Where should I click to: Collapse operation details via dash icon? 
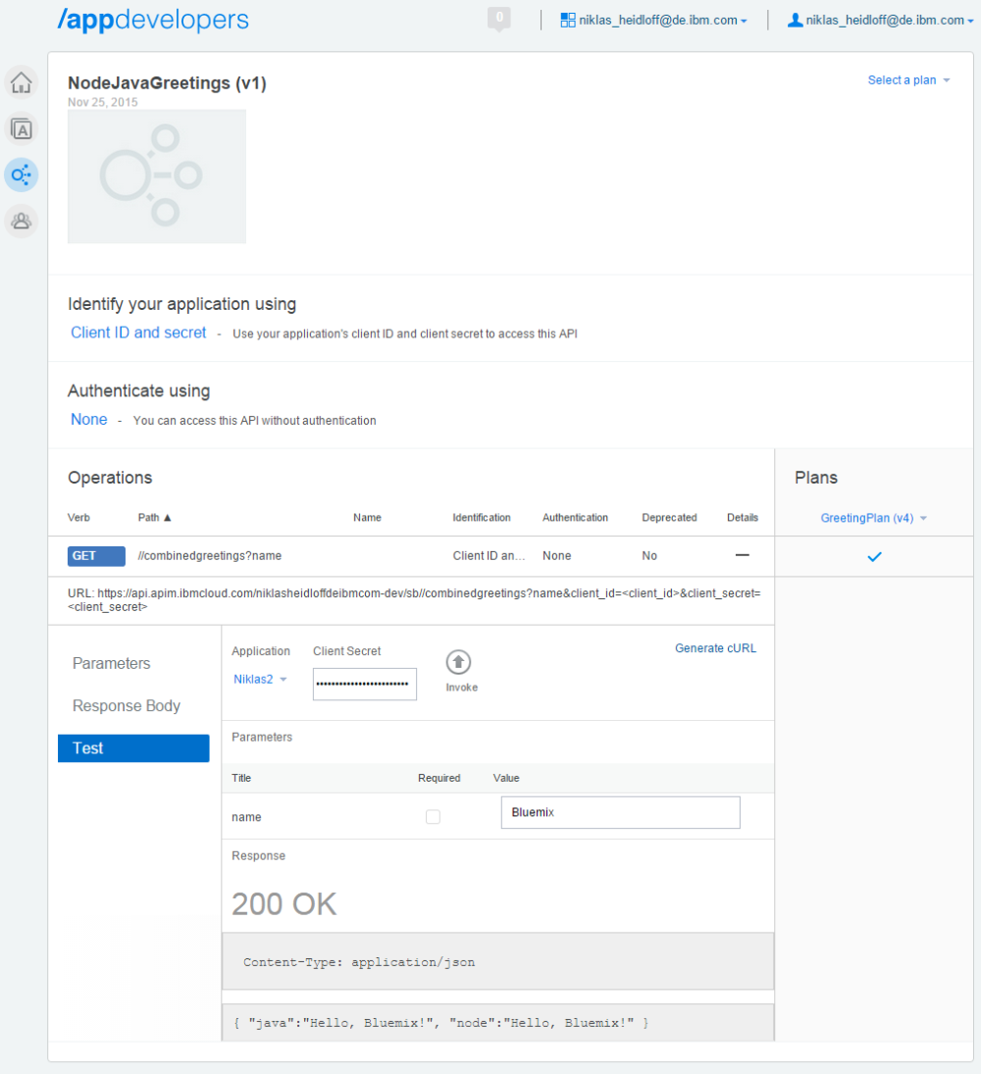click(742, 555)
